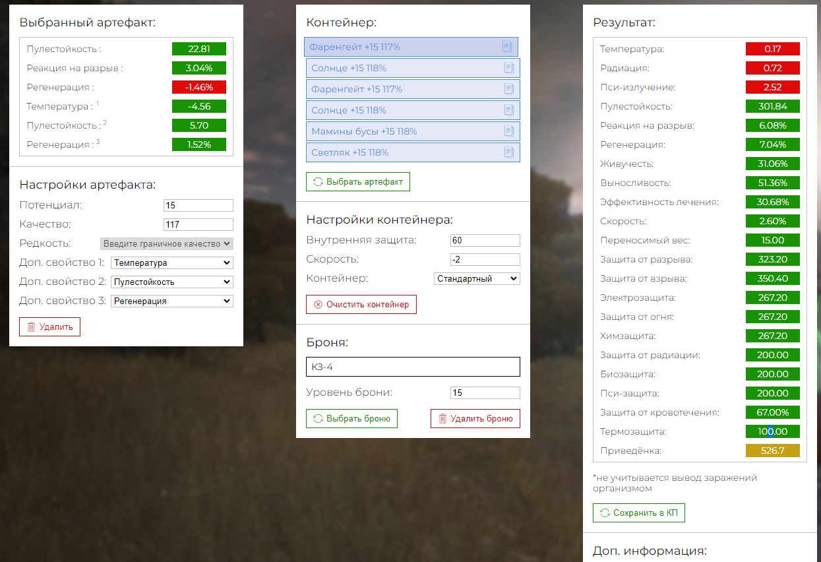Click the Электрозащита value 267.20
The image size is (821, 562).
click(773, 297)
